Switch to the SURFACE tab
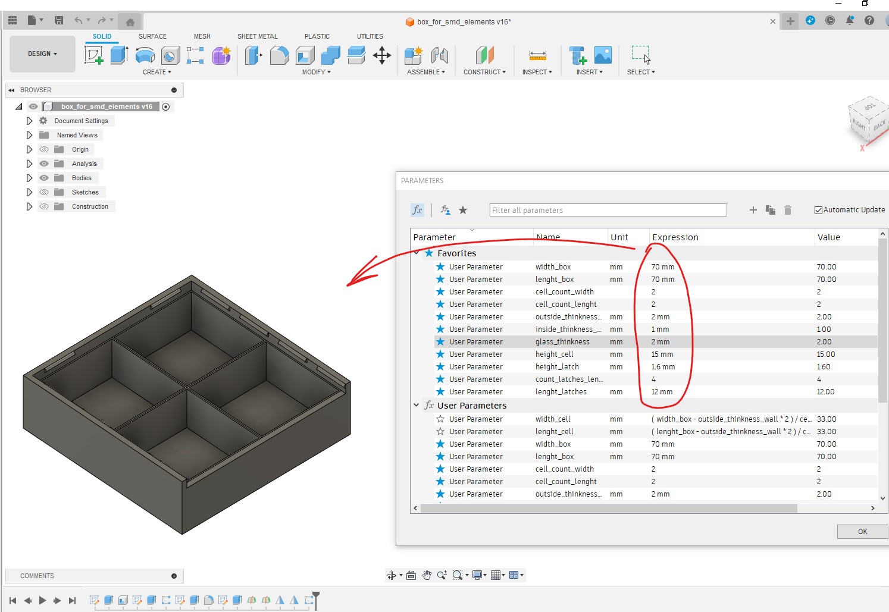The height and width of the screenshot is (612, 889). coord(152,36)
